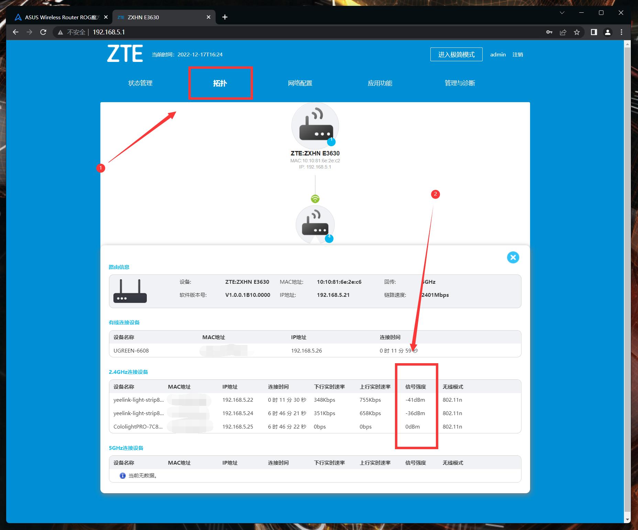Click the 当前时间 timestamp text
This screenshot has height=530, width=638.
tap(187, 55)
